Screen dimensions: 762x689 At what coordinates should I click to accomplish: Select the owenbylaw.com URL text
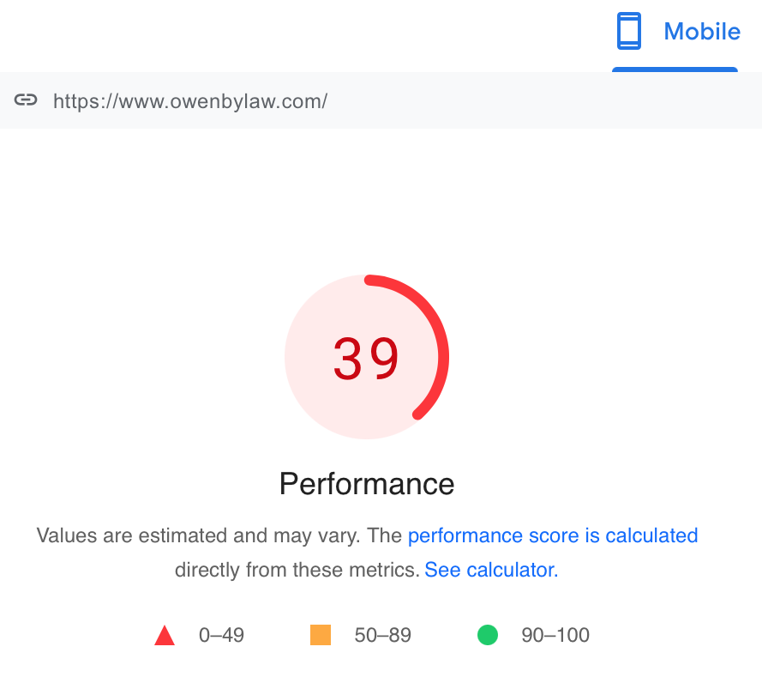tap(190, 101)
